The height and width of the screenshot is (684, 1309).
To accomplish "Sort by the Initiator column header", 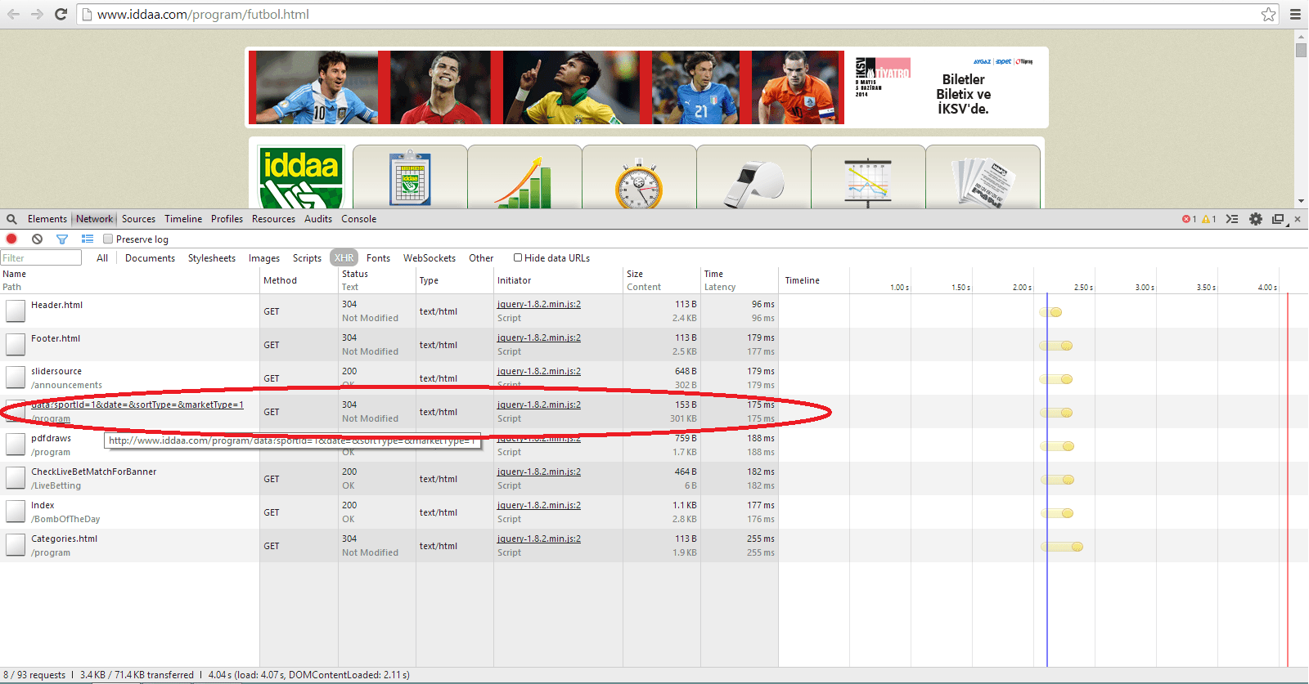I will click(558, 280).
